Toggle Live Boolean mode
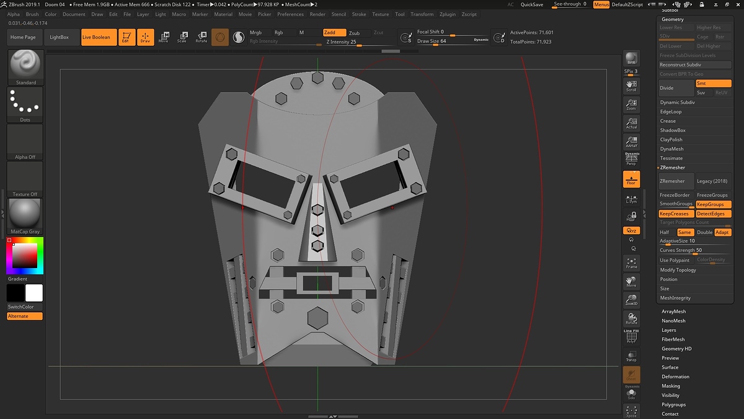Viewport: 744px width, 419px height. [99, 37]
